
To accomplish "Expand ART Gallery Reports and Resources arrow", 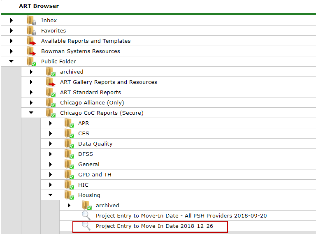I will click(x=31, y=82).
